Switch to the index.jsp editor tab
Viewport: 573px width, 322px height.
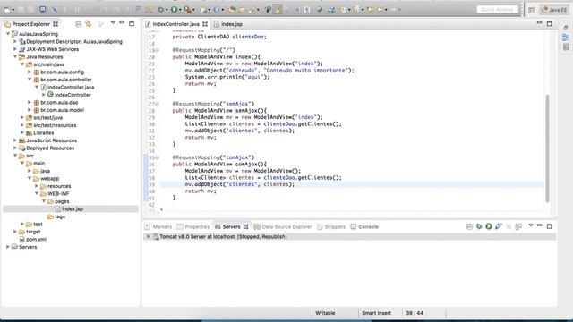click(228, 24)
